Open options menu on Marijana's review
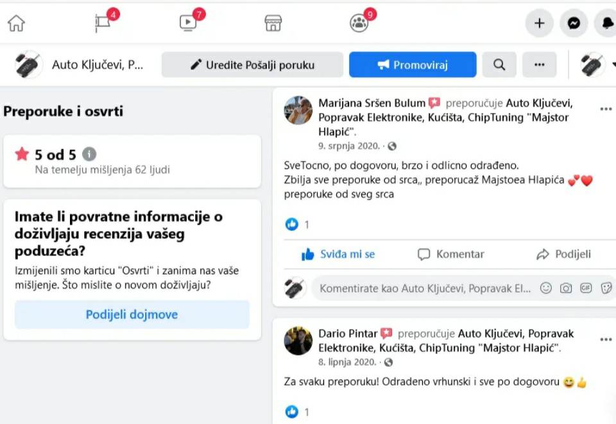 click(606, 109)
